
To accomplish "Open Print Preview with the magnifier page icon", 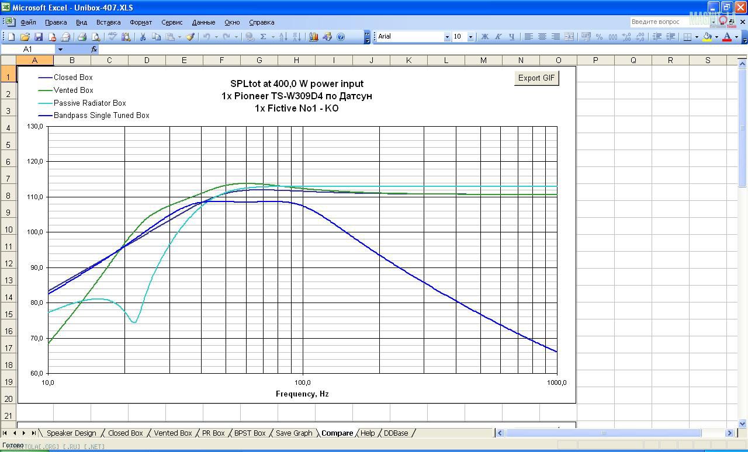I will 96,37.
